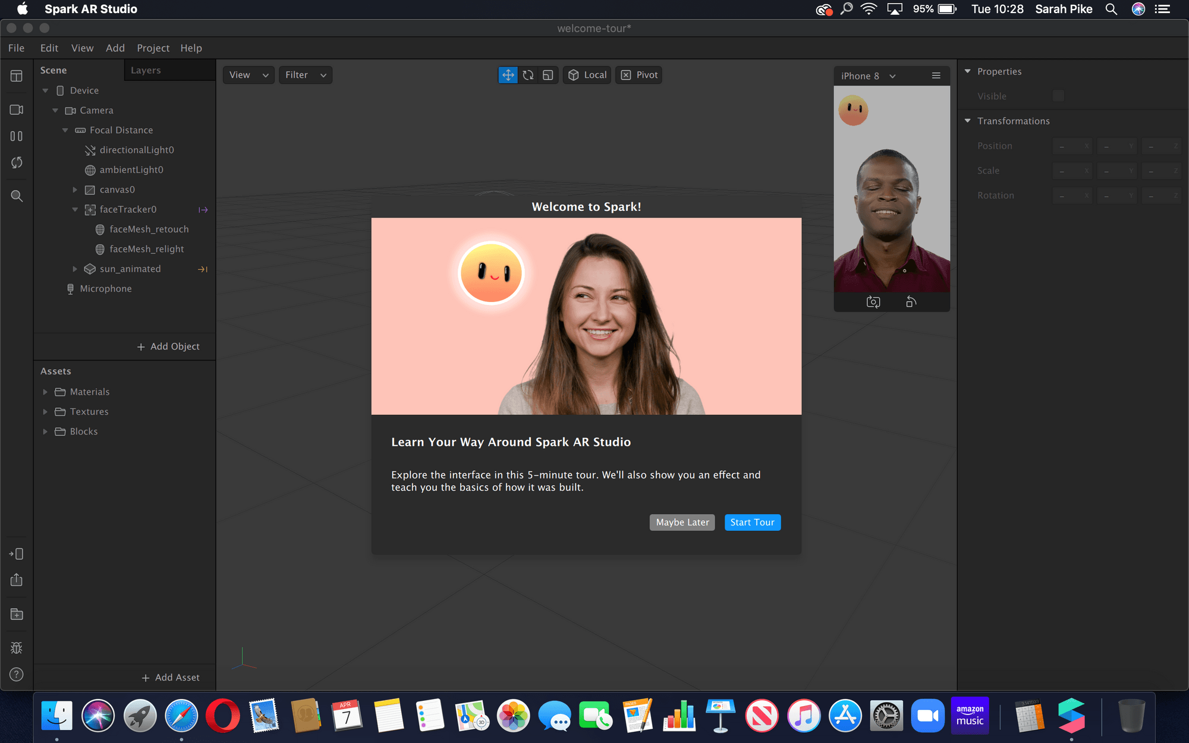Rotate the simulator device icon

click(911, 302)
